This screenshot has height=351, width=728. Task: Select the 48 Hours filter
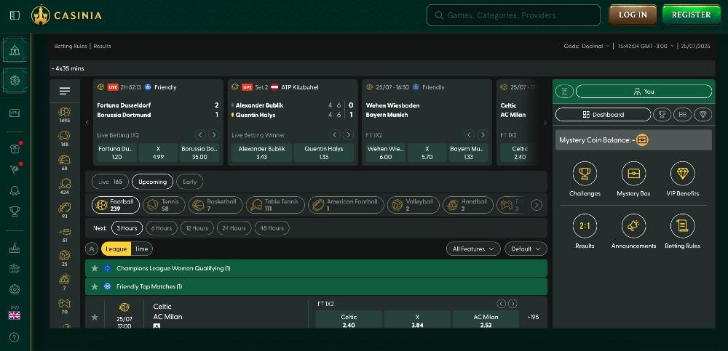[272, 228]
